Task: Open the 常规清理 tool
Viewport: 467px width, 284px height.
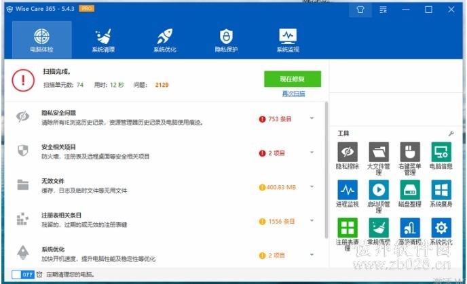Action: tap(379, 231)
